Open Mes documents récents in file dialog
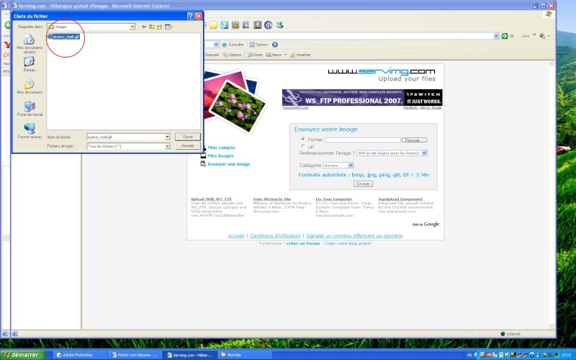 click(30, 44)
